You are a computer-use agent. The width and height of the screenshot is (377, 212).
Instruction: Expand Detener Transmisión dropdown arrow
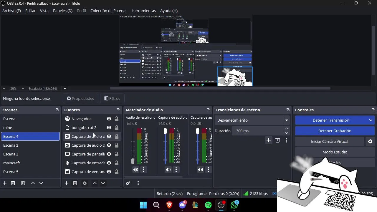pyautogui.click(x=371, y=120)
